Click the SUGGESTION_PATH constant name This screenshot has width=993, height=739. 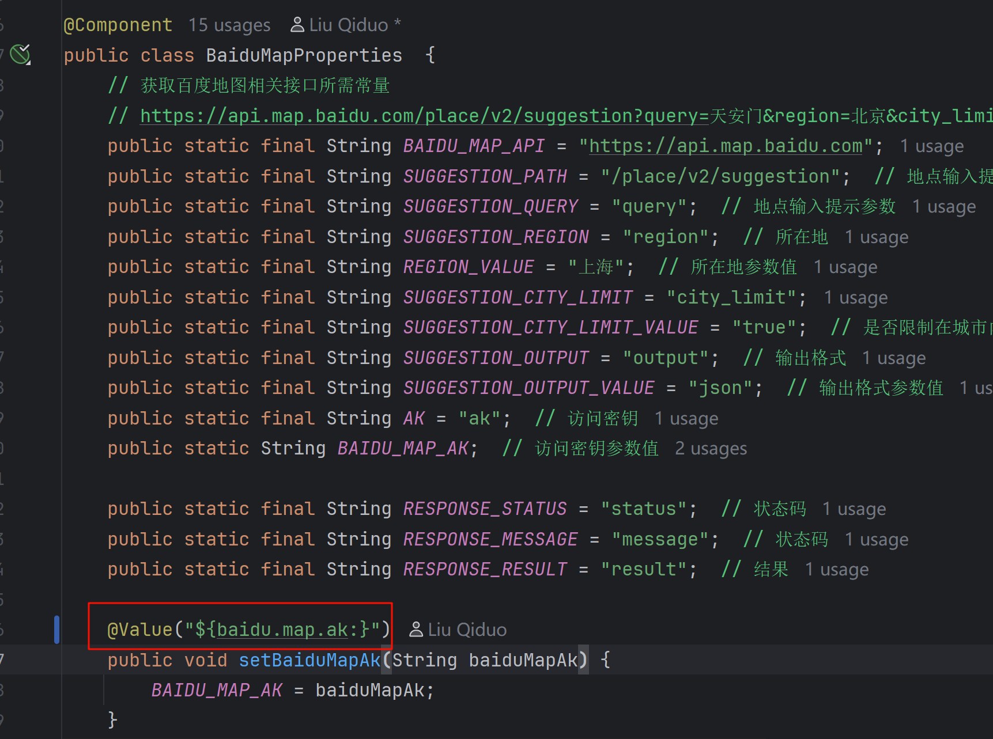(x=485, y=176)
